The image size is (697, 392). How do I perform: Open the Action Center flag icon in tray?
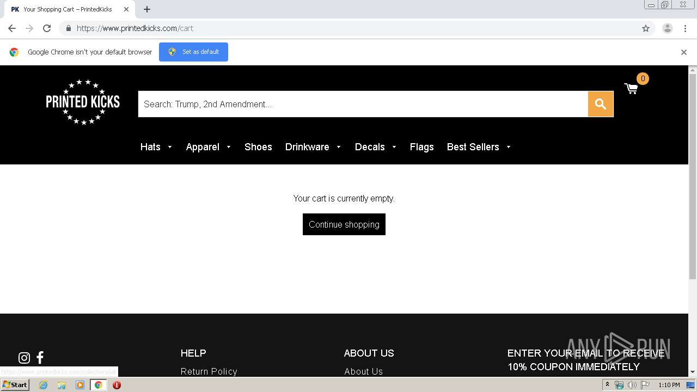[x=645, y=385]
